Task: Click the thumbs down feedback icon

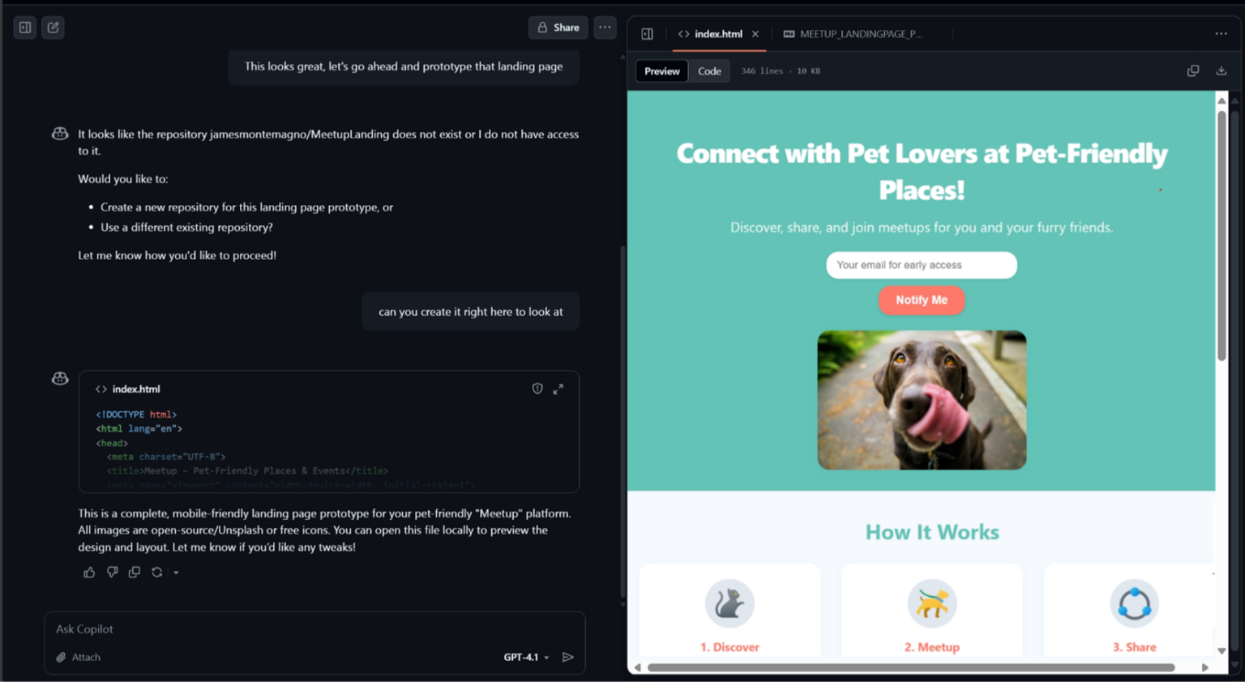Action: [112, 573]
